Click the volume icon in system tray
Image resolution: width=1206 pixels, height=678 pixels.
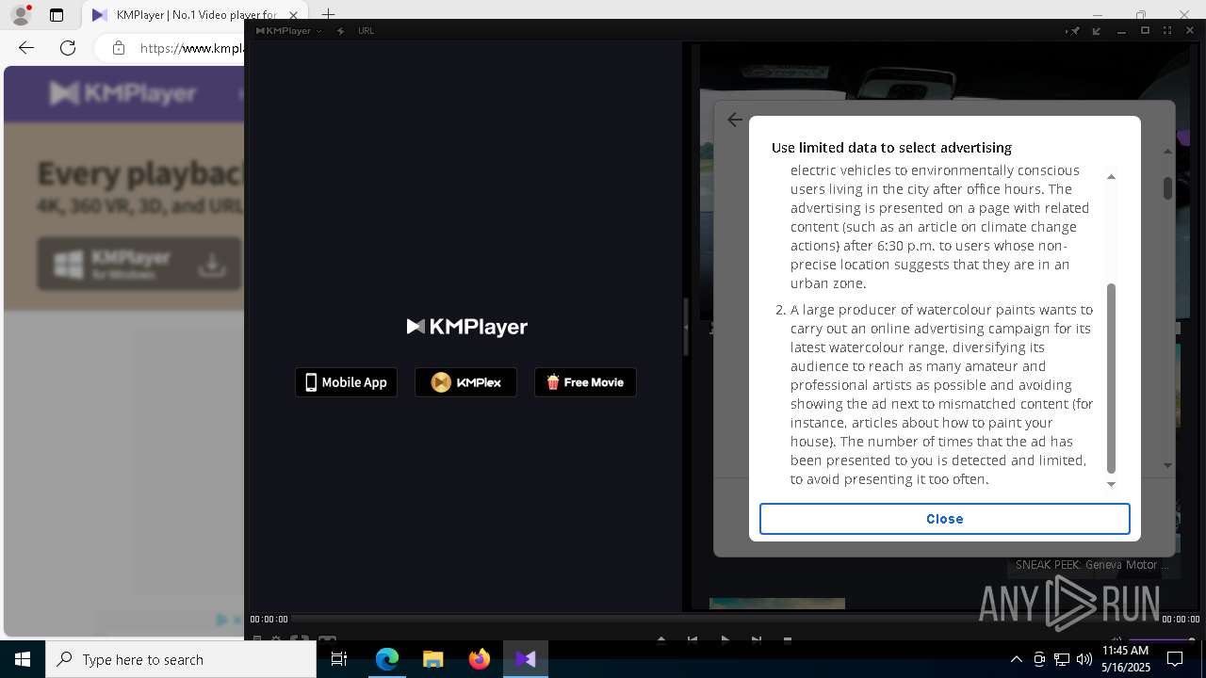1084,659
